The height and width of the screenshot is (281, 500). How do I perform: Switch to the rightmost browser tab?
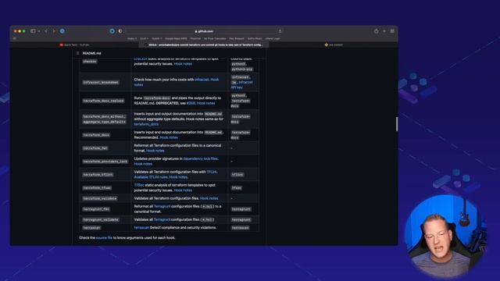coord(334,45)
